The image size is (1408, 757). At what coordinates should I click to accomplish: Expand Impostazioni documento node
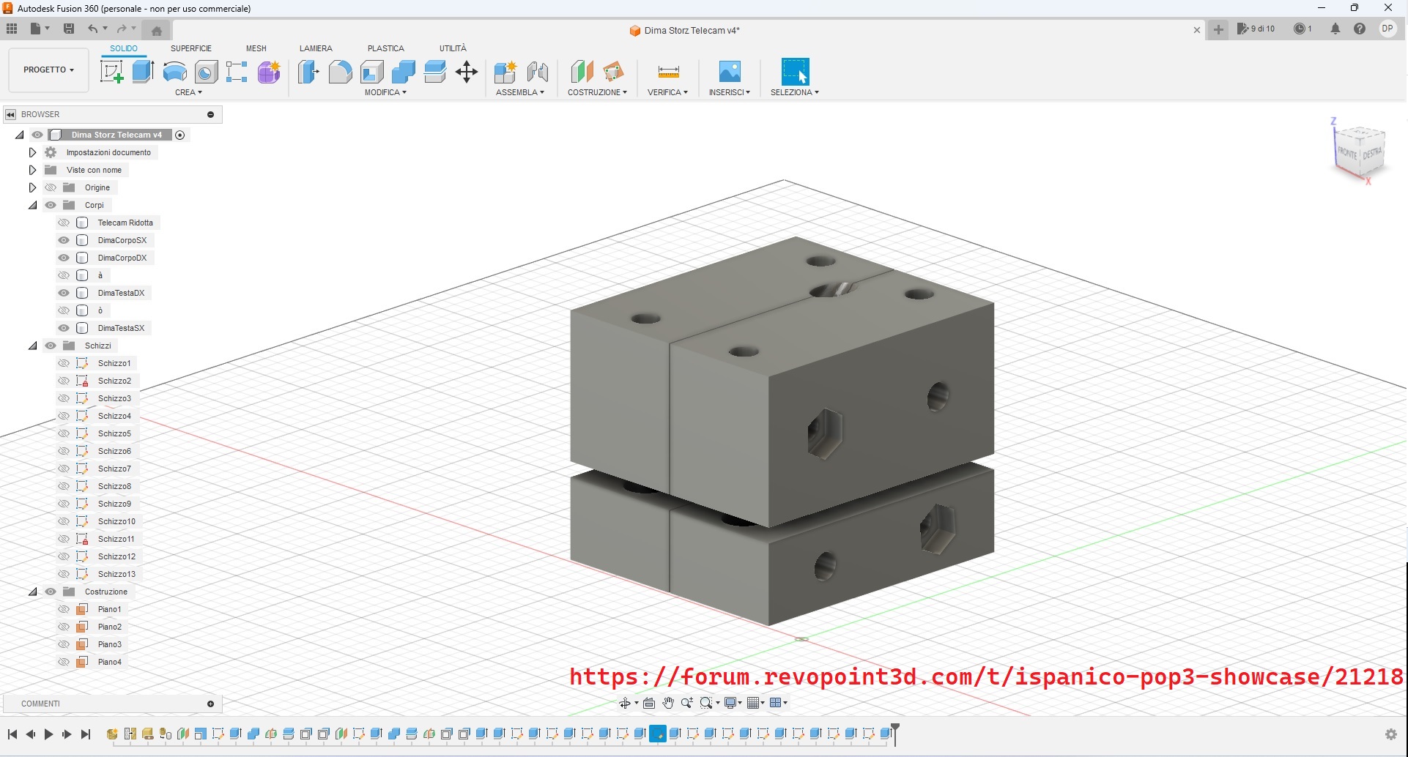pos(32,152)
